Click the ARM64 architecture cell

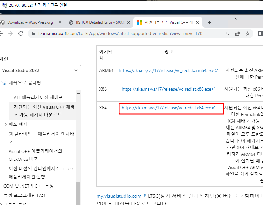[x=106, y=70]
